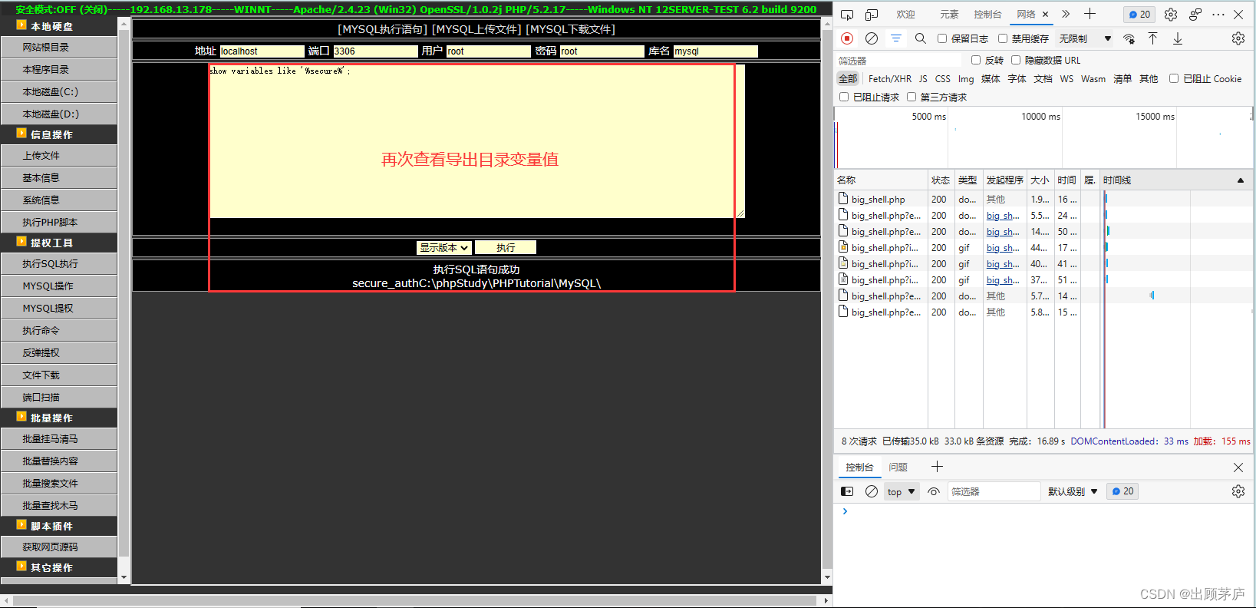
Task: Open the top context dropdown in console
Action: [x=902, y=491]
